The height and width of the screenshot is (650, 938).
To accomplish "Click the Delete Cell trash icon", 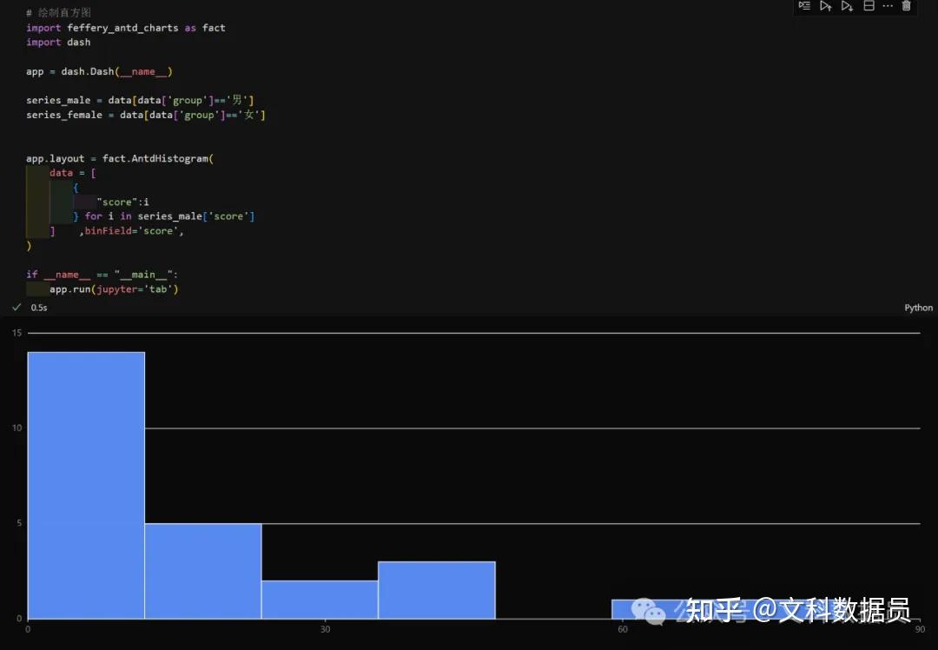I will pyautogui.click(x=906, y=7).
